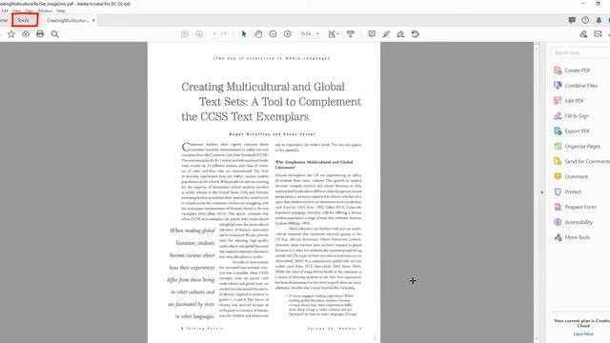Click the document vertical scrollbar
Image resolution: width=610 pixels, height=343 pixels.
click(x=537, y=192)
